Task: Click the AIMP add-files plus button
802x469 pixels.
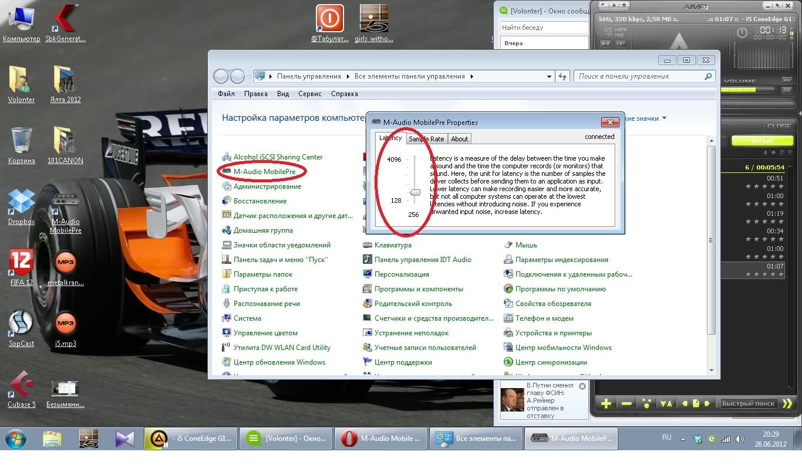Action: pos(606,403)
